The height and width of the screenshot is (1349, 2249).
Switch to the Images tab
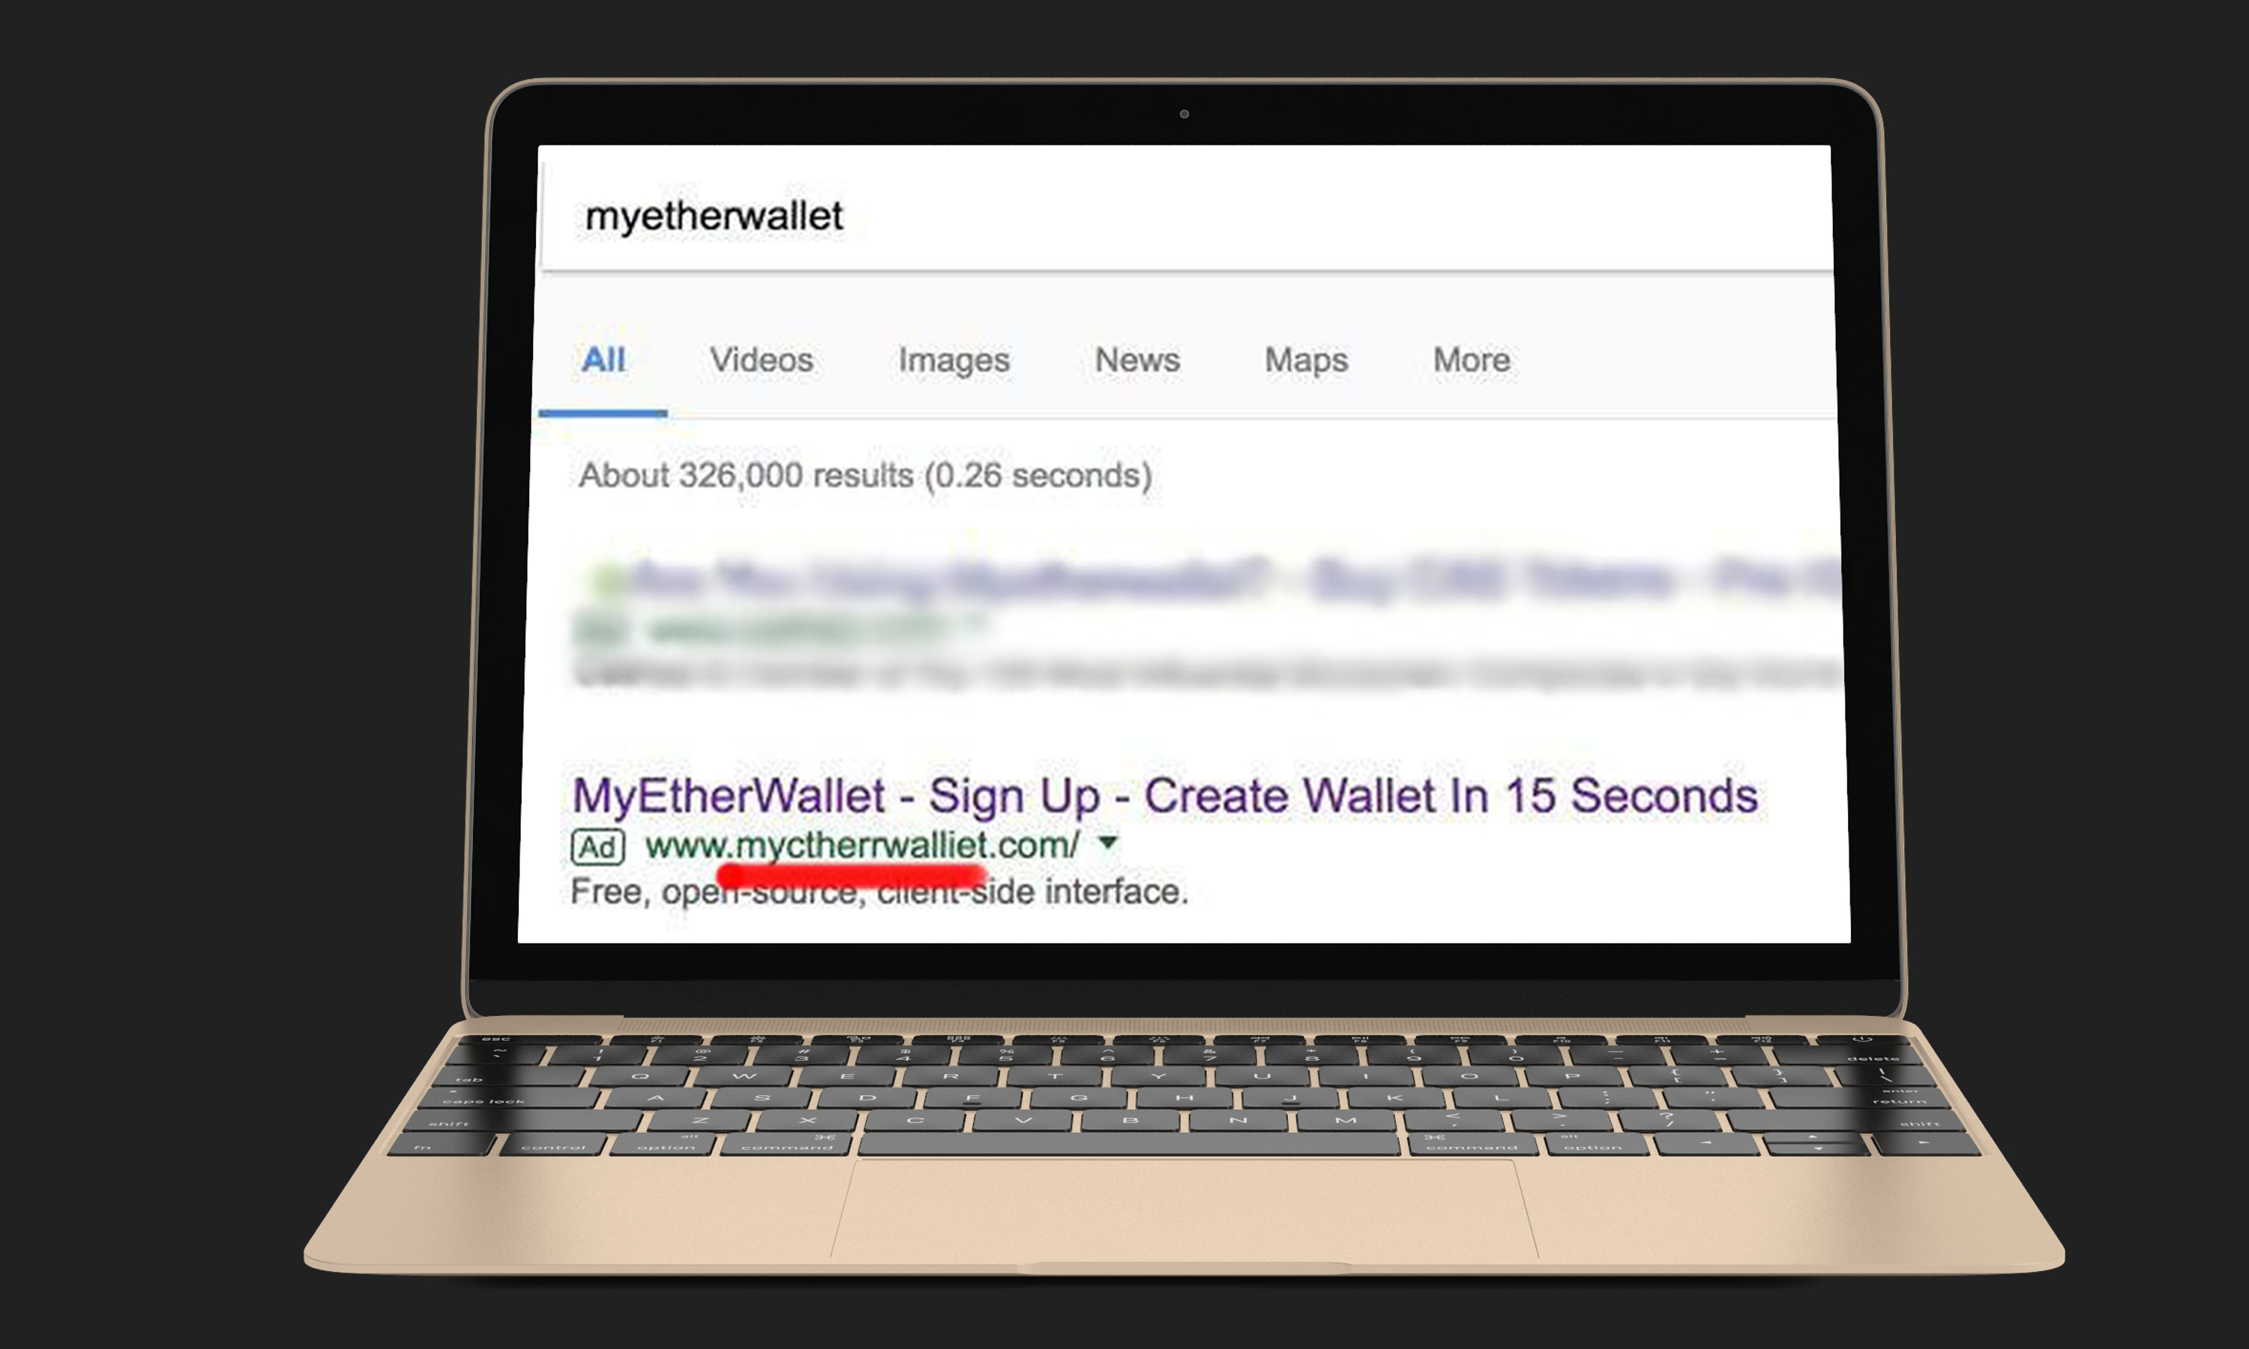[x=954, y=360]
